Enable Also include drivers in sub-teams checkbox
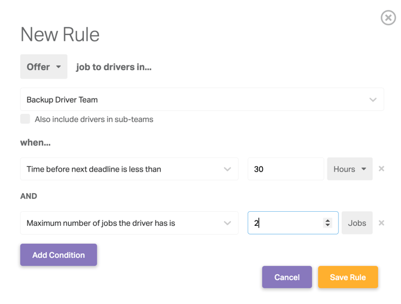This screenshot has height=304, width=401. (25, 119)
